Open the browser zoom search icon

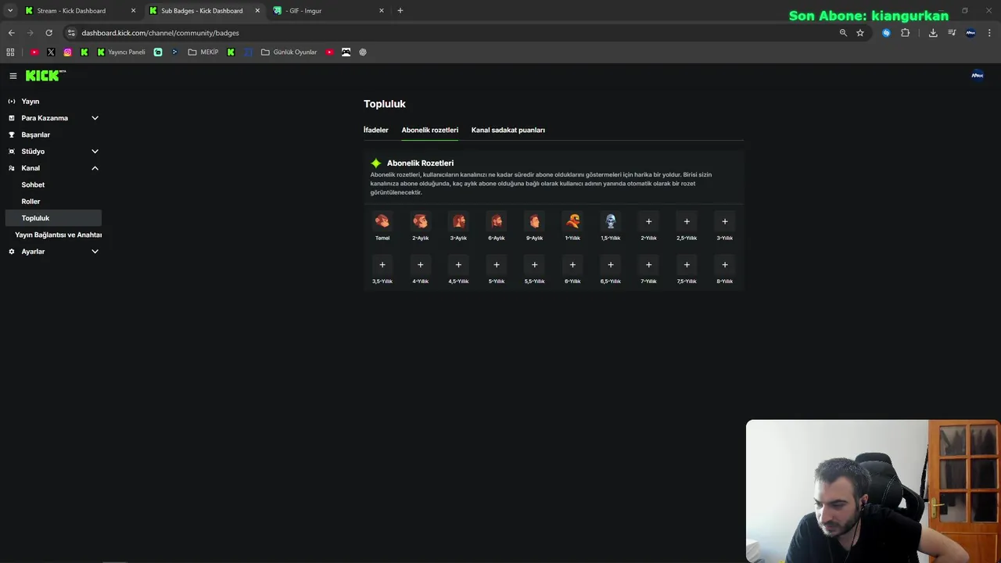pyautogui.click(x=843, y=33)
